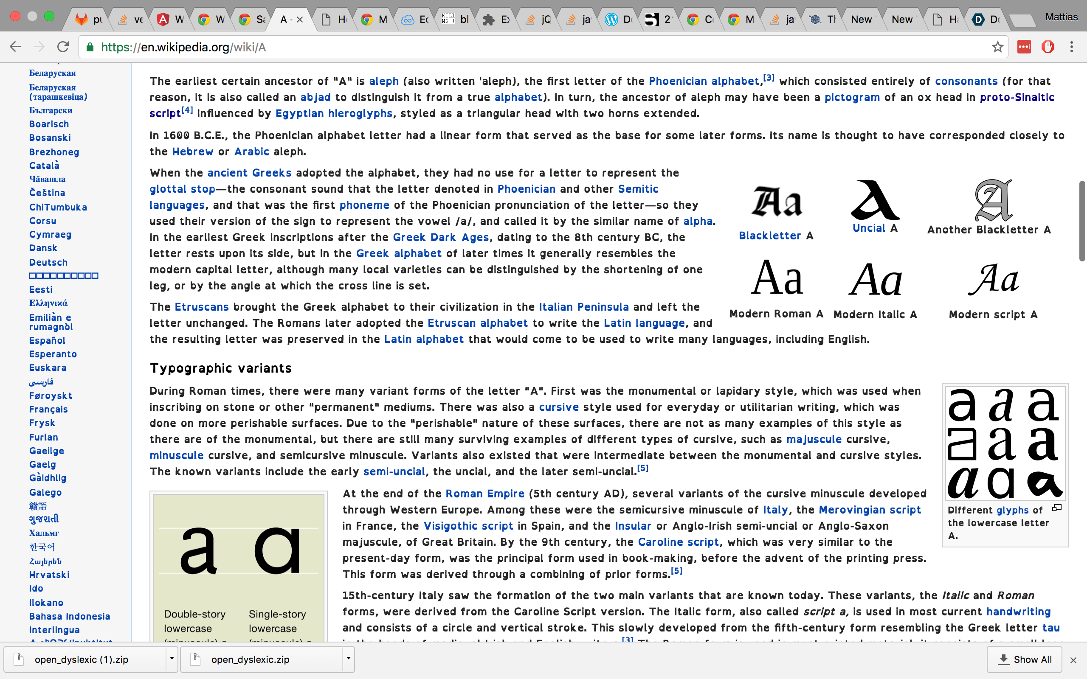Reload the Wikipedia page
Screen dimensions: 1087x679
(63, 47)
